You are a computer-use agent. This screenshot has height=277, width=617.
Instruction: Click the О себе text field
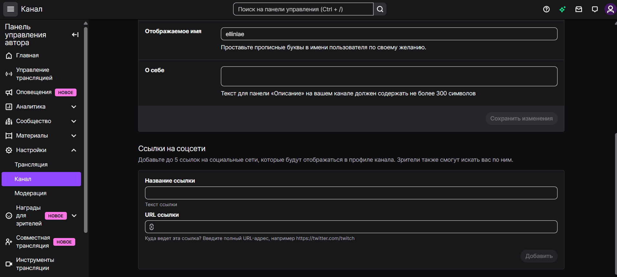389,76
